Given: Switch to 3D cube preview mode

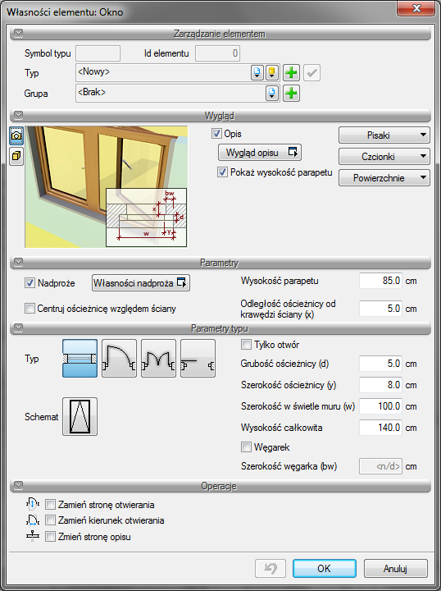Looking at the screenshot, I should 16,157.
